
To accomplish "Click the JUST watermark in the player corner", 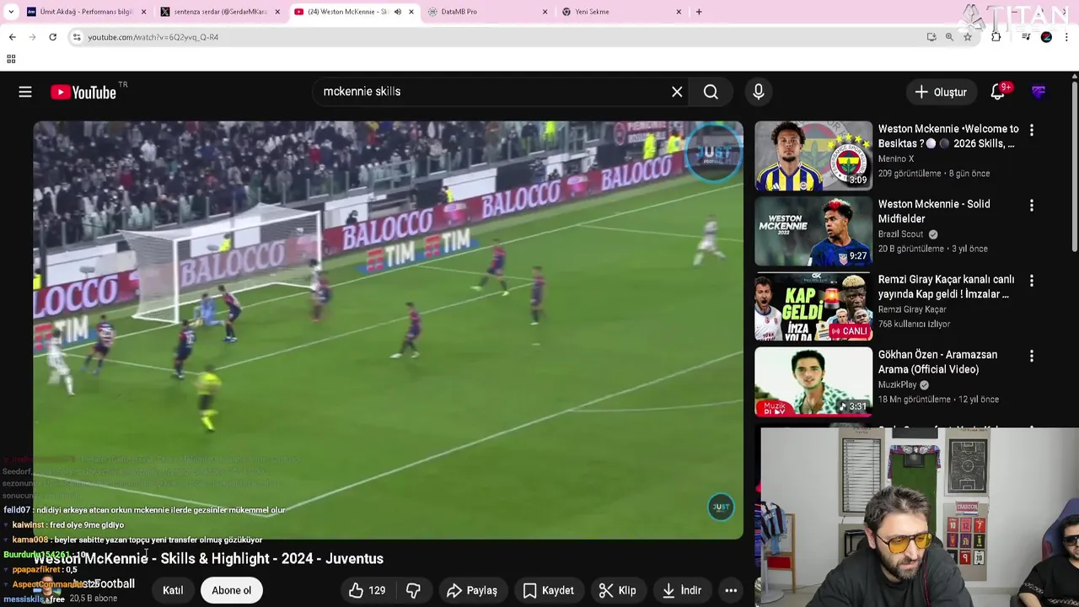I will tap(721, 507).
